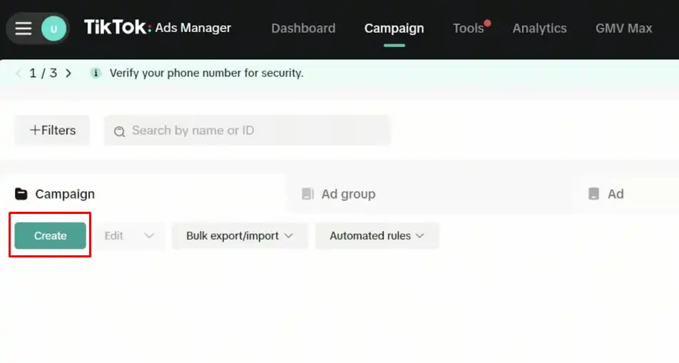Viewport: 679px width, 363px height.
Task: Open the Tools menu
Action: [x=469, y=28]
